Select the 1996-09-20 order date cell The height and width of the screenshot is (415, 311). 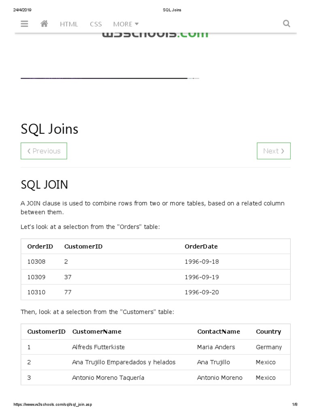pos(202,292)
